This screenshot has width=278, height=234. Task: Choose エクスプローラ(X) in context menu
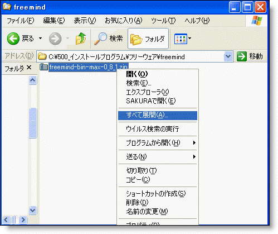(x=158, y=92)
